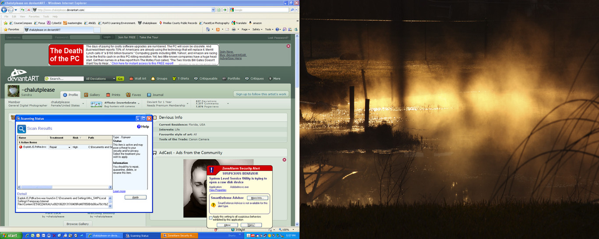Screen dimensions: 599x239
Task: Click the green Refresh icon beside address bar
Action: pyautogui.click(x=23, y=10)
